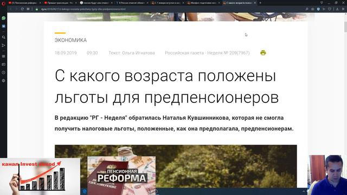
Task: Open the article's main photo
Action: coord(176,166)
